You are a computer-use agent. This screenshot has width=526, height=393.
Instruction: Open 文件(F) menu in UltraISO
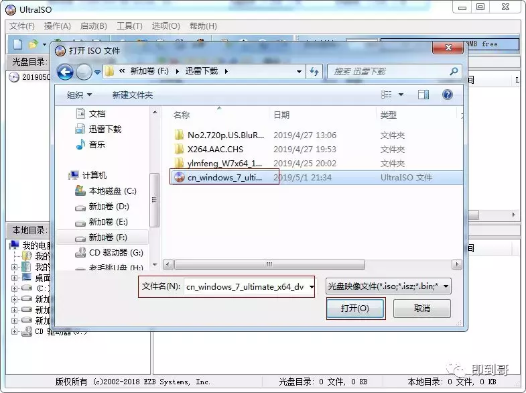(22, 26)
